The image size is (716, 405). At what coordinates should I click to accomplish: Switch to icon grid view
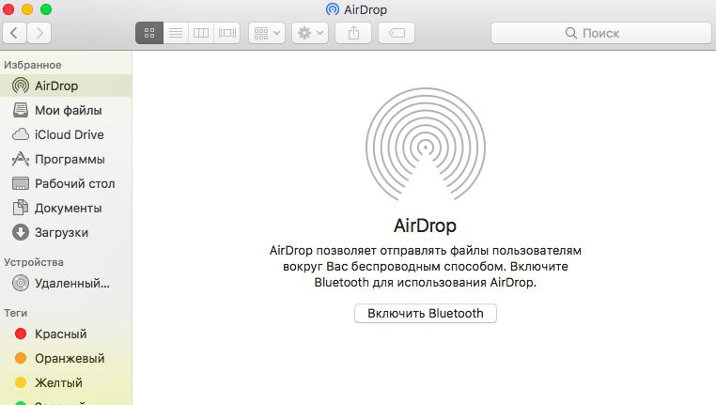pos(149,33)
